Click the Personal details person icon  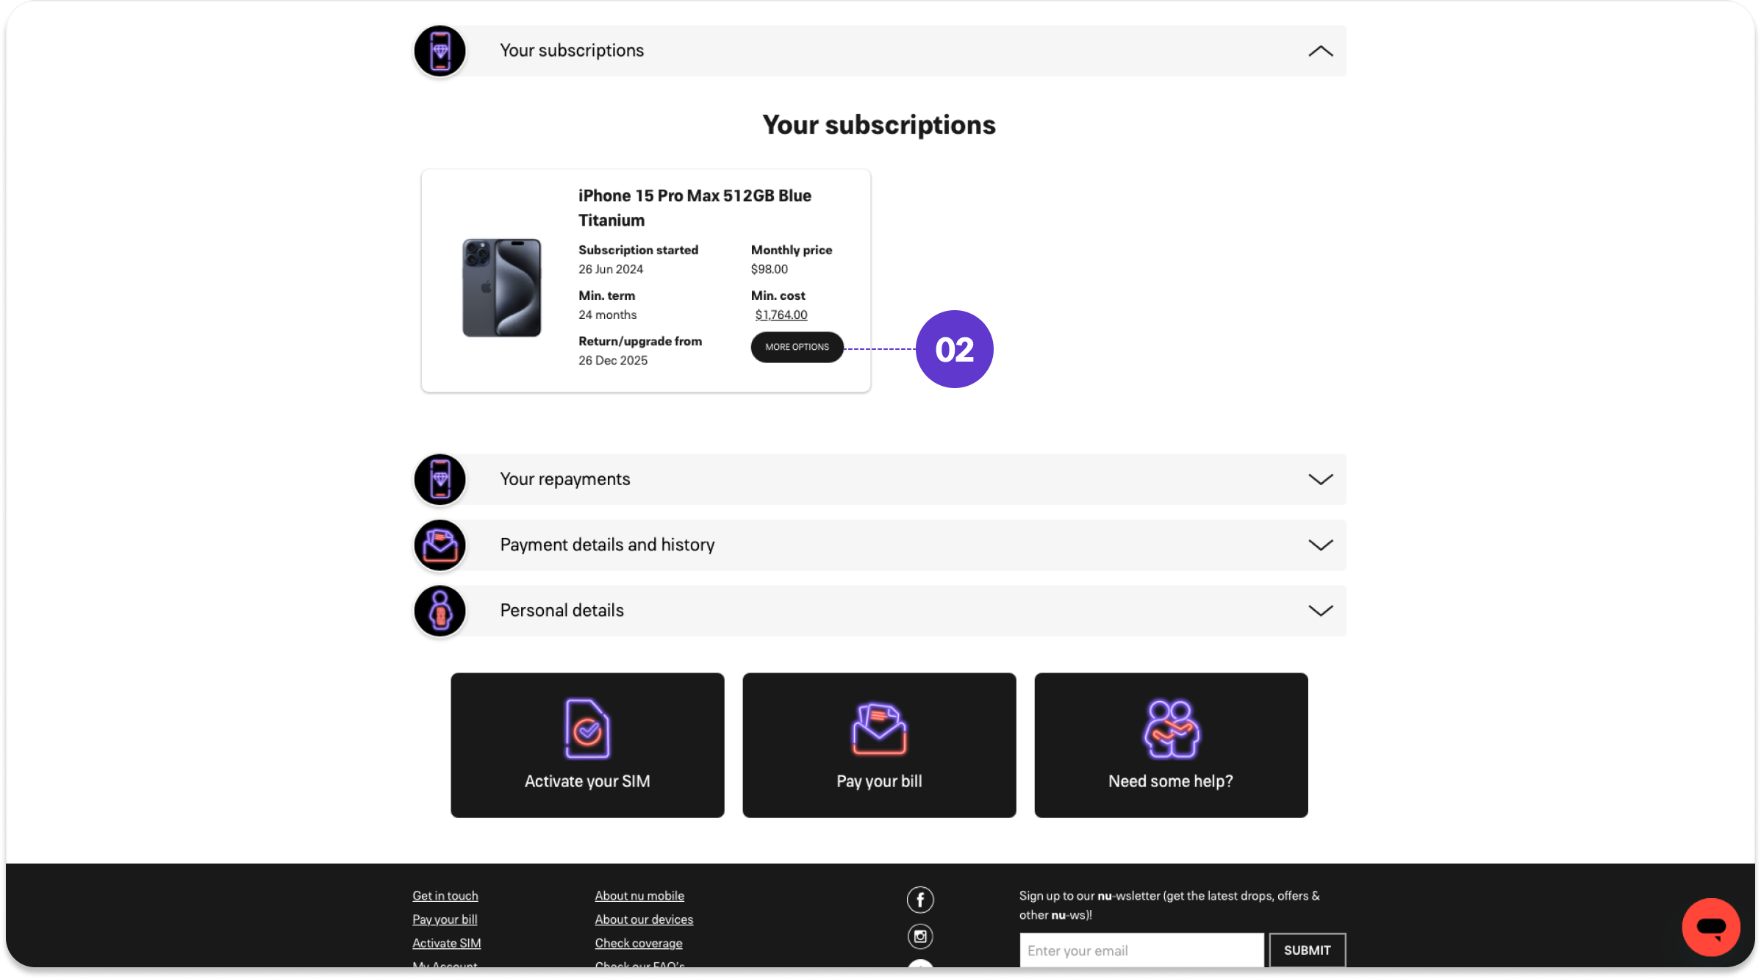point(440,611)
